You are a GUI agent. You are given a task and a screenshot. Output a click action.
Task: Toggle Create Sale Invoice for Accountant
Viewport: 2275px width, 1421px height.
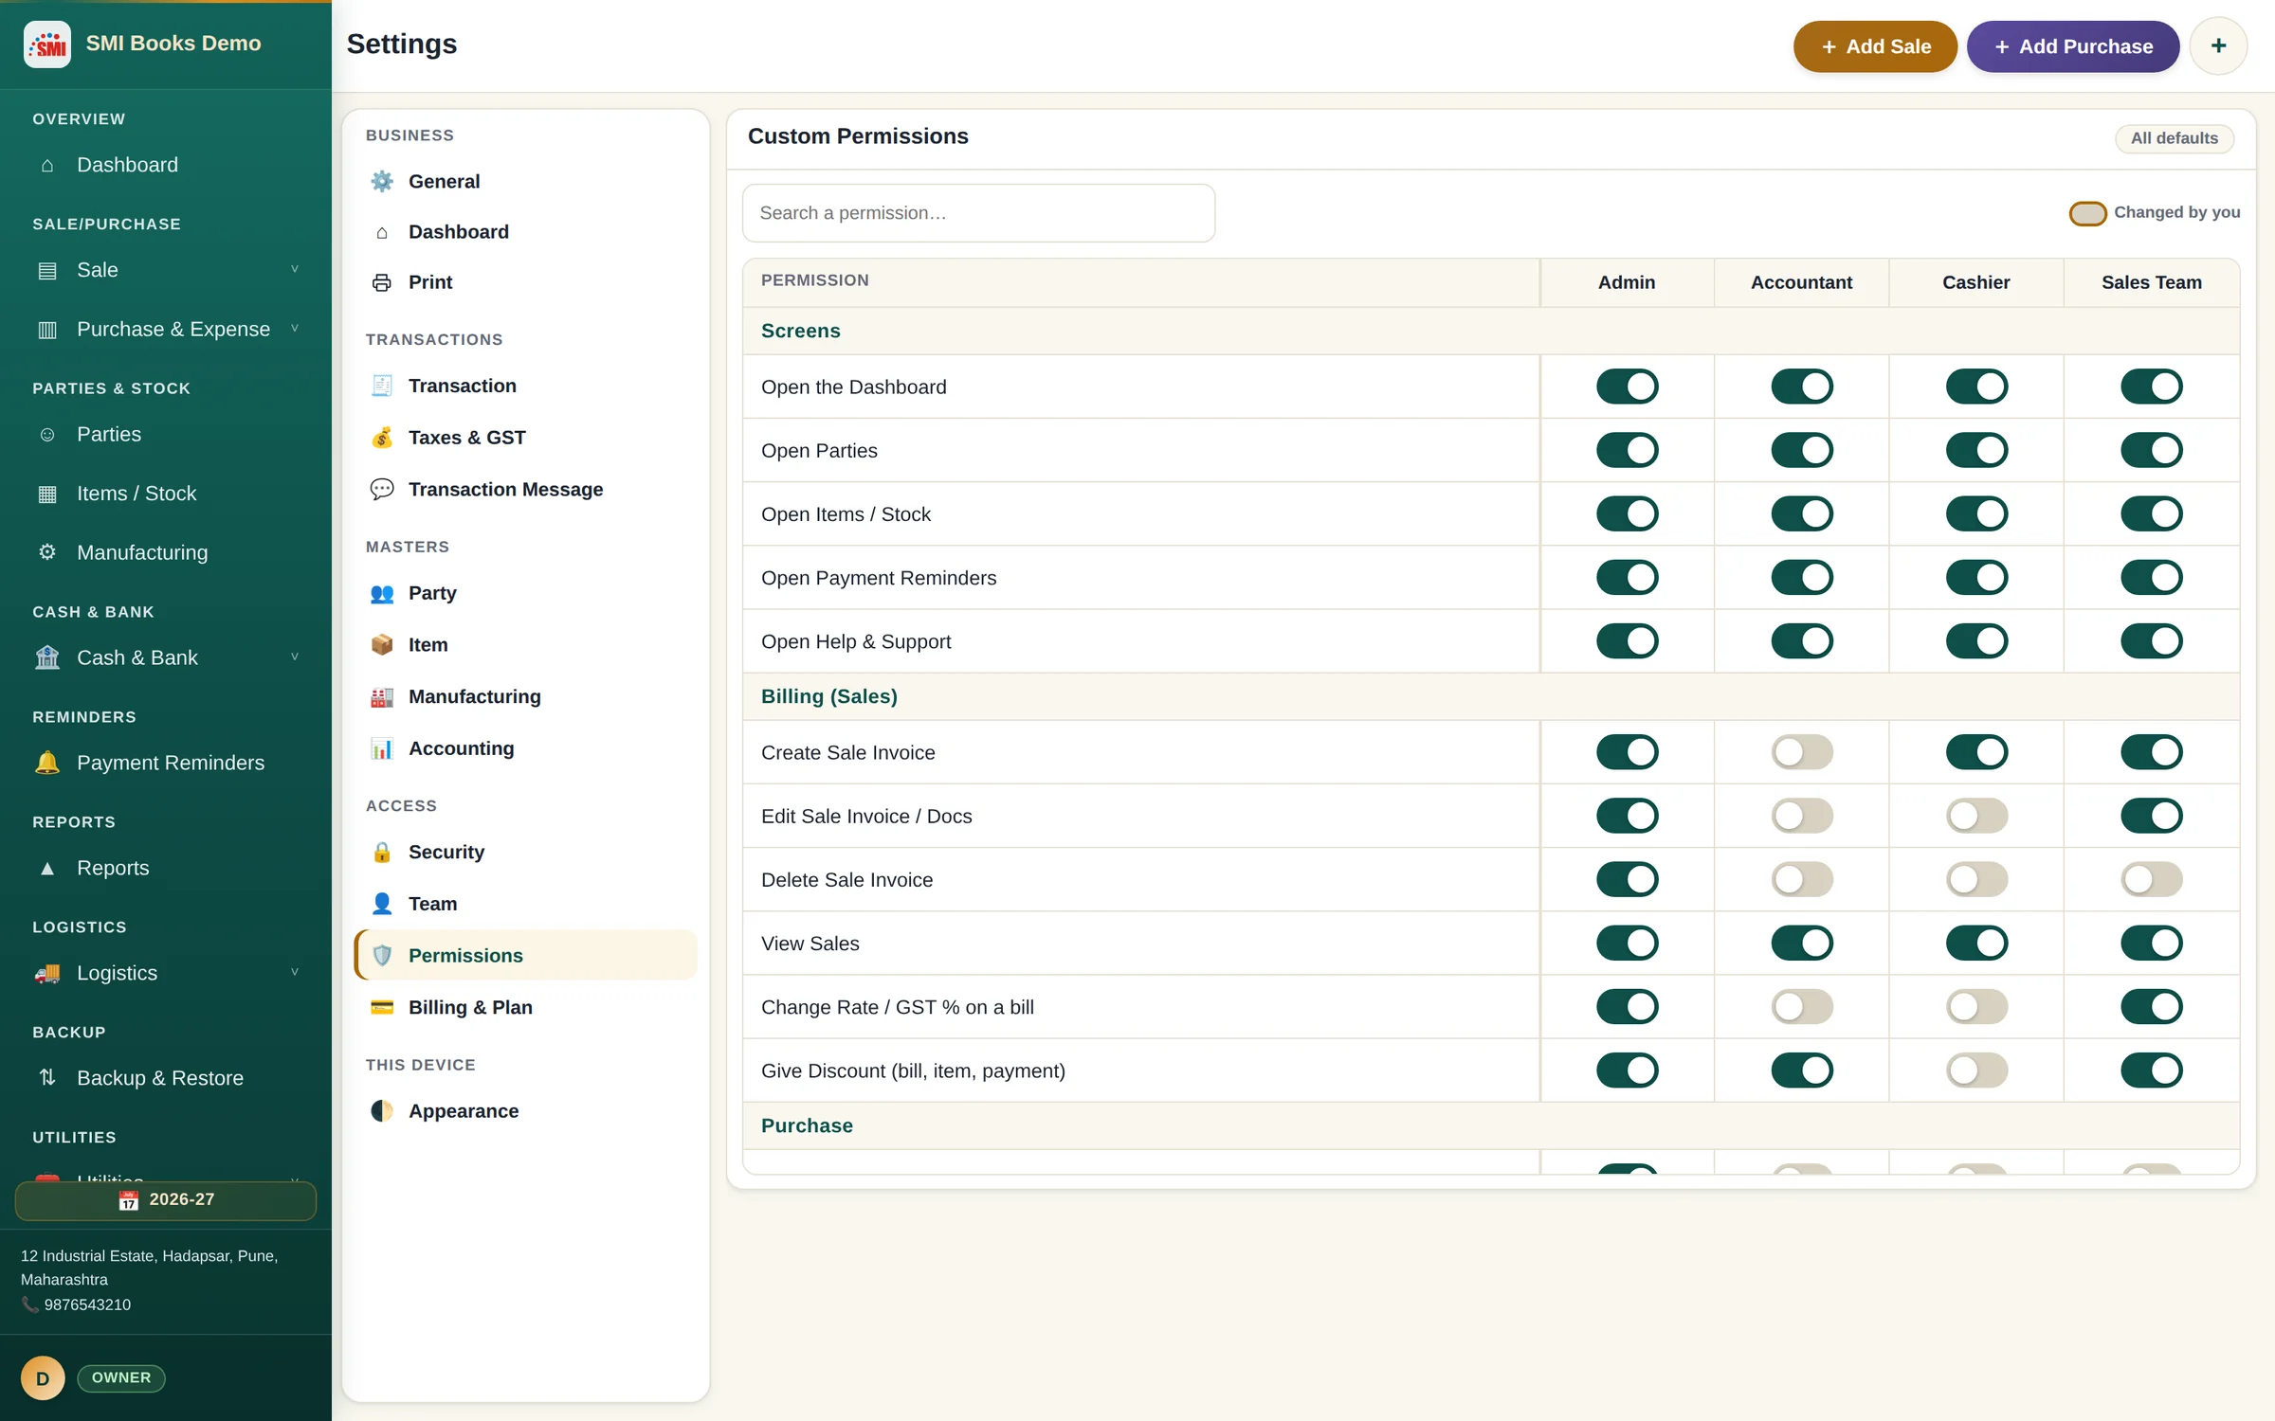click(1802, 752)
